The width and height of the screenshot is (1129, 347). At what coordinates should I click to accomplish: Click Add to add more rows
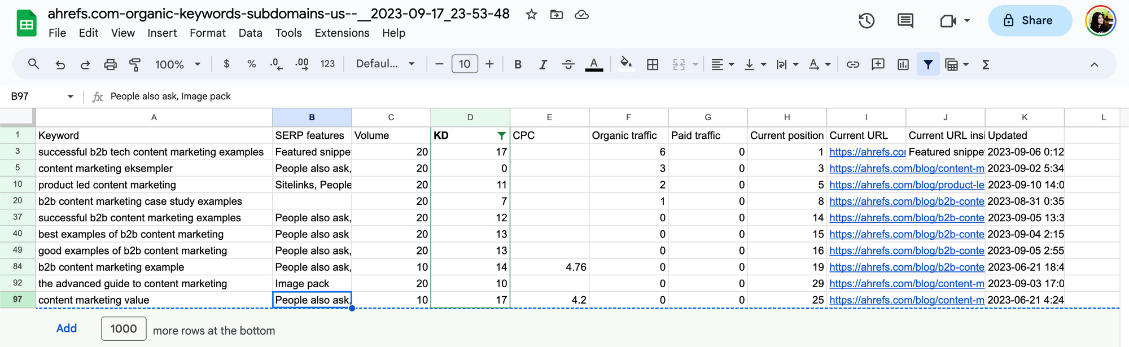[x=67, y=328]
